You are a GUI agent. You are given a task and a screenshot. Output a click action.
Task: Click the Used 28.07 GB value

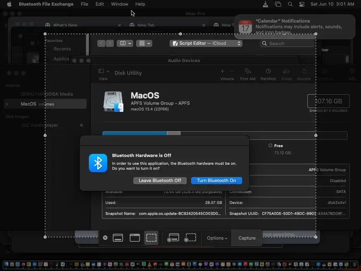click(x=213, y=203)
